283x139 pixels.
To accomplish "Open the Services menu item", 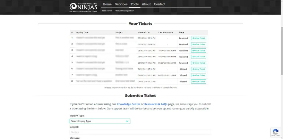I will point(121,4).
